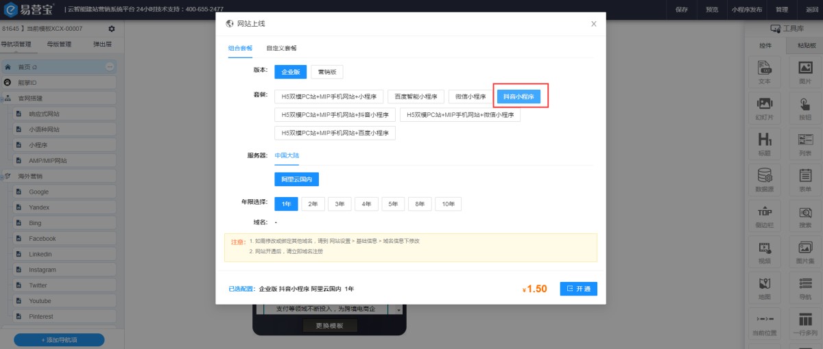Open the 导航项管理 tab
The image size is (823, 349).
pyautogui.click(x=15, y=44)
